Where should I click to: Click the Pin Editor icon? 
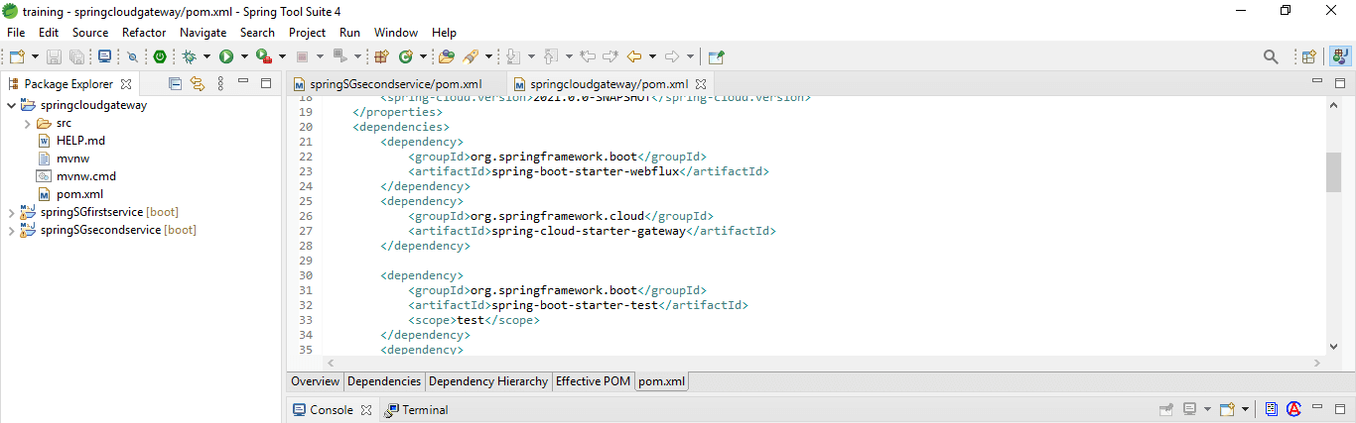(x=716, y=56)
